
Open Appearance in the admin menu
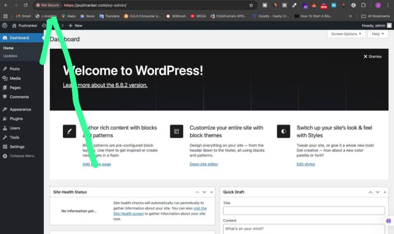pos(20,109)
